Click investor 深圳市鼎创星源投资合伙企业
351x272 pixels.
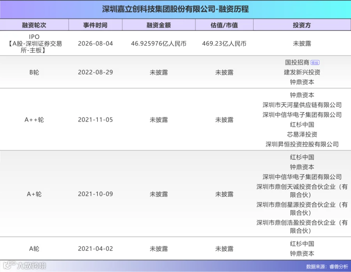click(302, 209)
